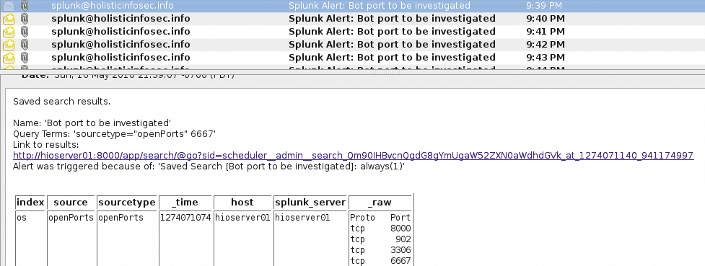The image size is (705, 266).
Task: Click the 9:43 PM timestamp
Action: [546, 58]
